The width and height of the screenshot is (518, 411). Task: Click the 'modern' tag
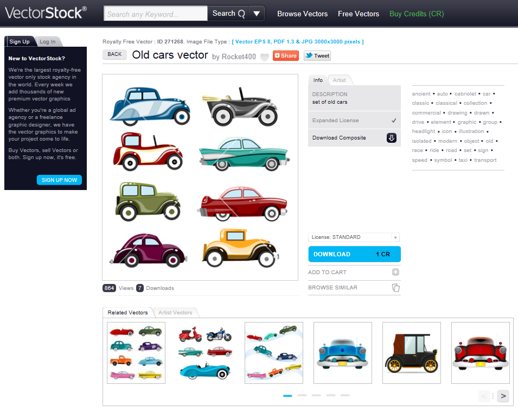[447, 141]
